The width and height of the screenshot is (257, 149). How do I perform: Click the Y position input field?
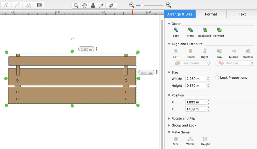[x=196, y=109]
